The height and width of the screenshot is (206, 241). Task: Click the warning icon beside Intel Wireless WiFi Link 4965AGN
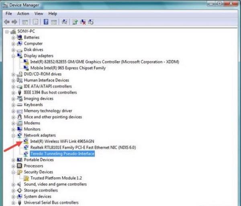(x=26, y=141)
